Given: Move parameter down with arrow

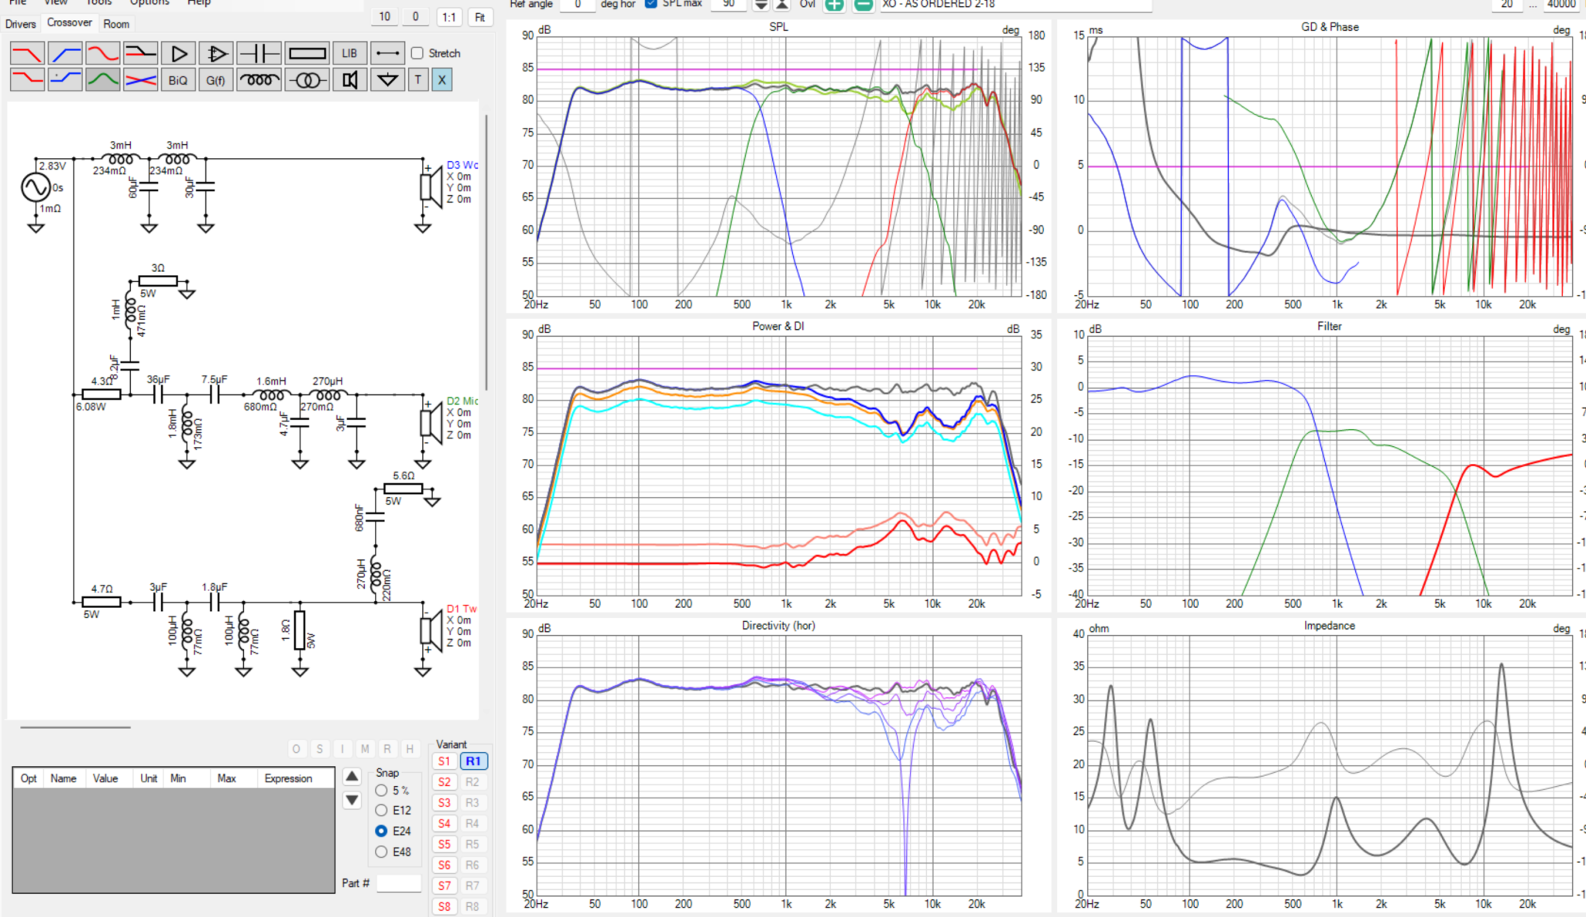Looking at the screenshot, I should click(x=352, y=800).
